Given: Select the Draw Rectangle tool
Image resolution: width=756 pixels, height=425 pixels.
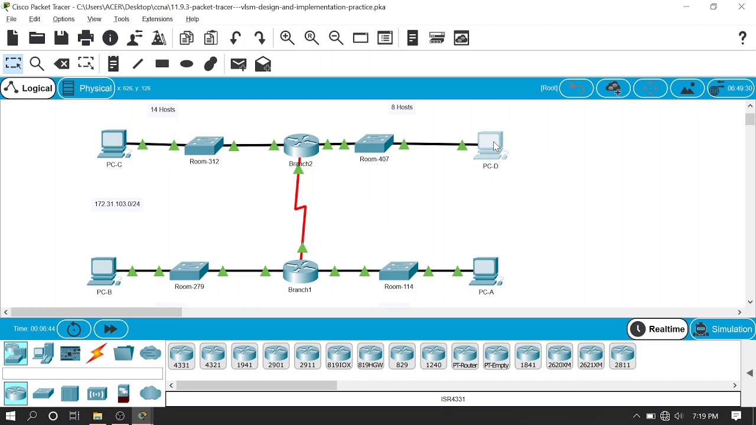Looking at the screenshot, I should (162, 64).
